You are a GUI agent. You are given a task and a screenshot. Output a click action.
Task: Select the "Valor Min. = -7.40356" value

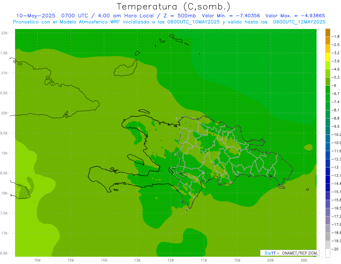[231, 16]
